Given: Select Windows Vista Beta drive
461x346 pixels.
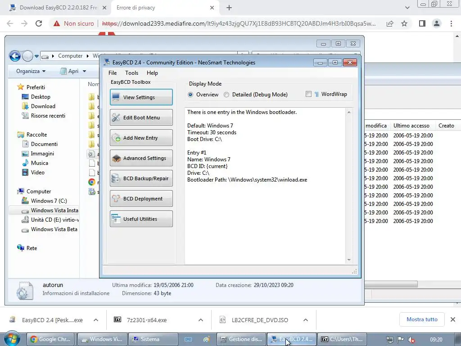Looking at the screenshot, I should pos(50,229).
